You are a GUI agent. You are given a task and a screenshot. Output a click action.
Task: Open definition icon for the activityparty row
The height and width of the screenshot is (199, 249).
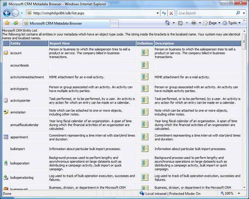pos(144,88)
